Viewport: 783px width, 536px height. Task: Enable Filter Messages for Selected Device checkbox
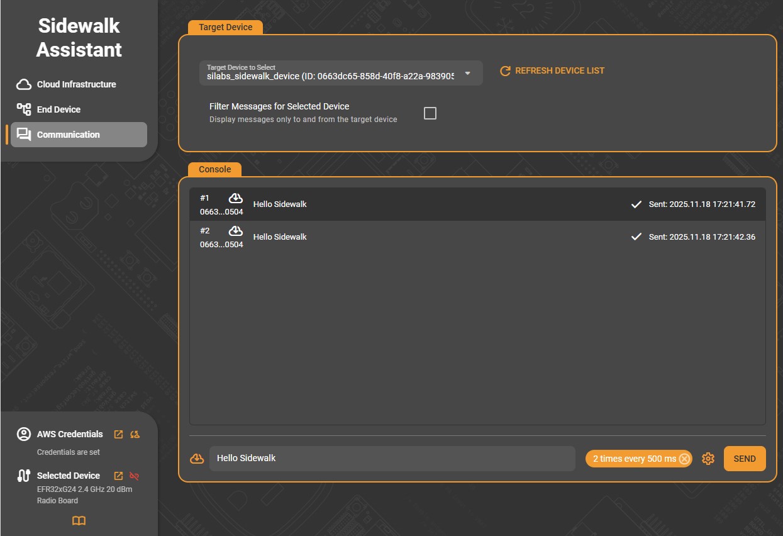pos(430,113)
